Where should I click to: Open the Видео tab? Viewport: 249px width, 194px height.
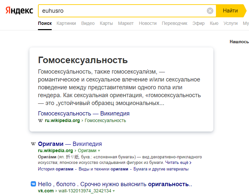88,23
